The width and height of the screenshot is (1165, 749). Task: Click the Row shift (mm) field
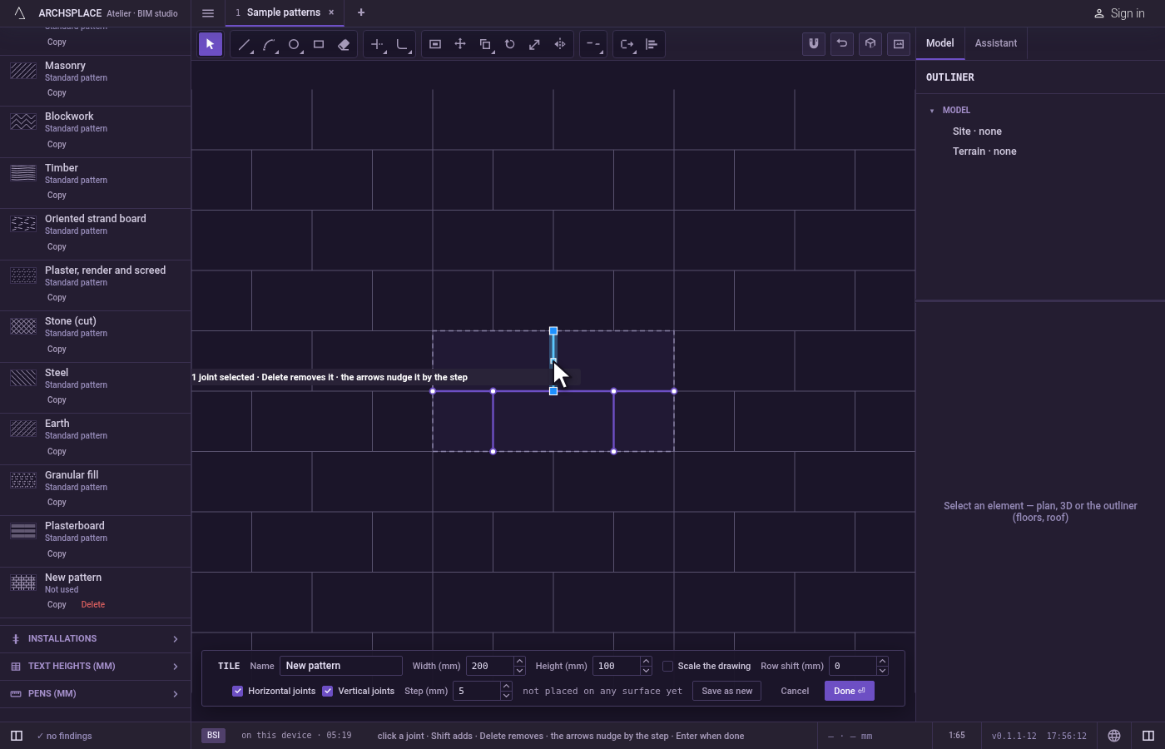(x=853, y=666)
